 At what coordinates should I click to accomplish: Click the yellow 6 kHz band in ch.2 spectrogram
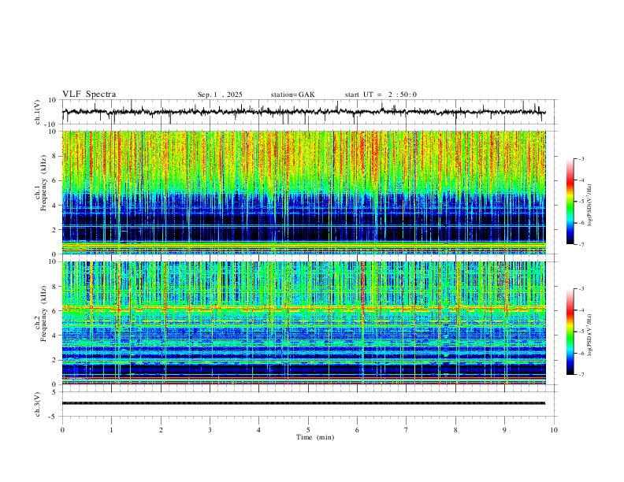pyautogui.click(x=303, y=308)
